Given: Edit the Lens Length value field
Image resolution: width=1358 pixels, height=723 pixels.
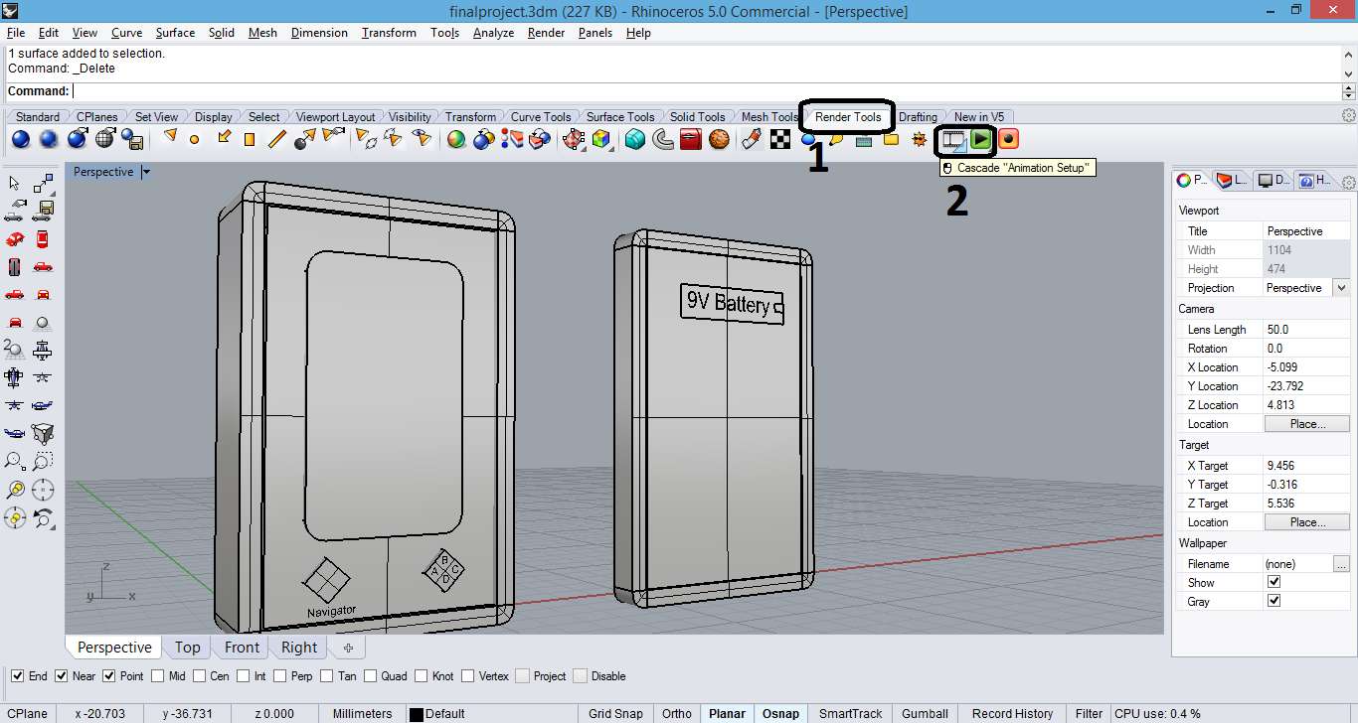Looking at the screenshot, I should pos(1306,330).
